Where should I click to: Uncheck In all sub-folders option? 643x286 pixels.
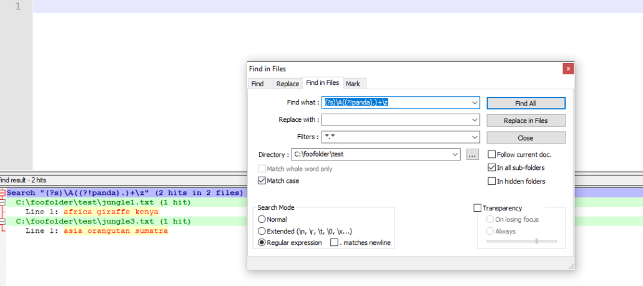[492, 167]
